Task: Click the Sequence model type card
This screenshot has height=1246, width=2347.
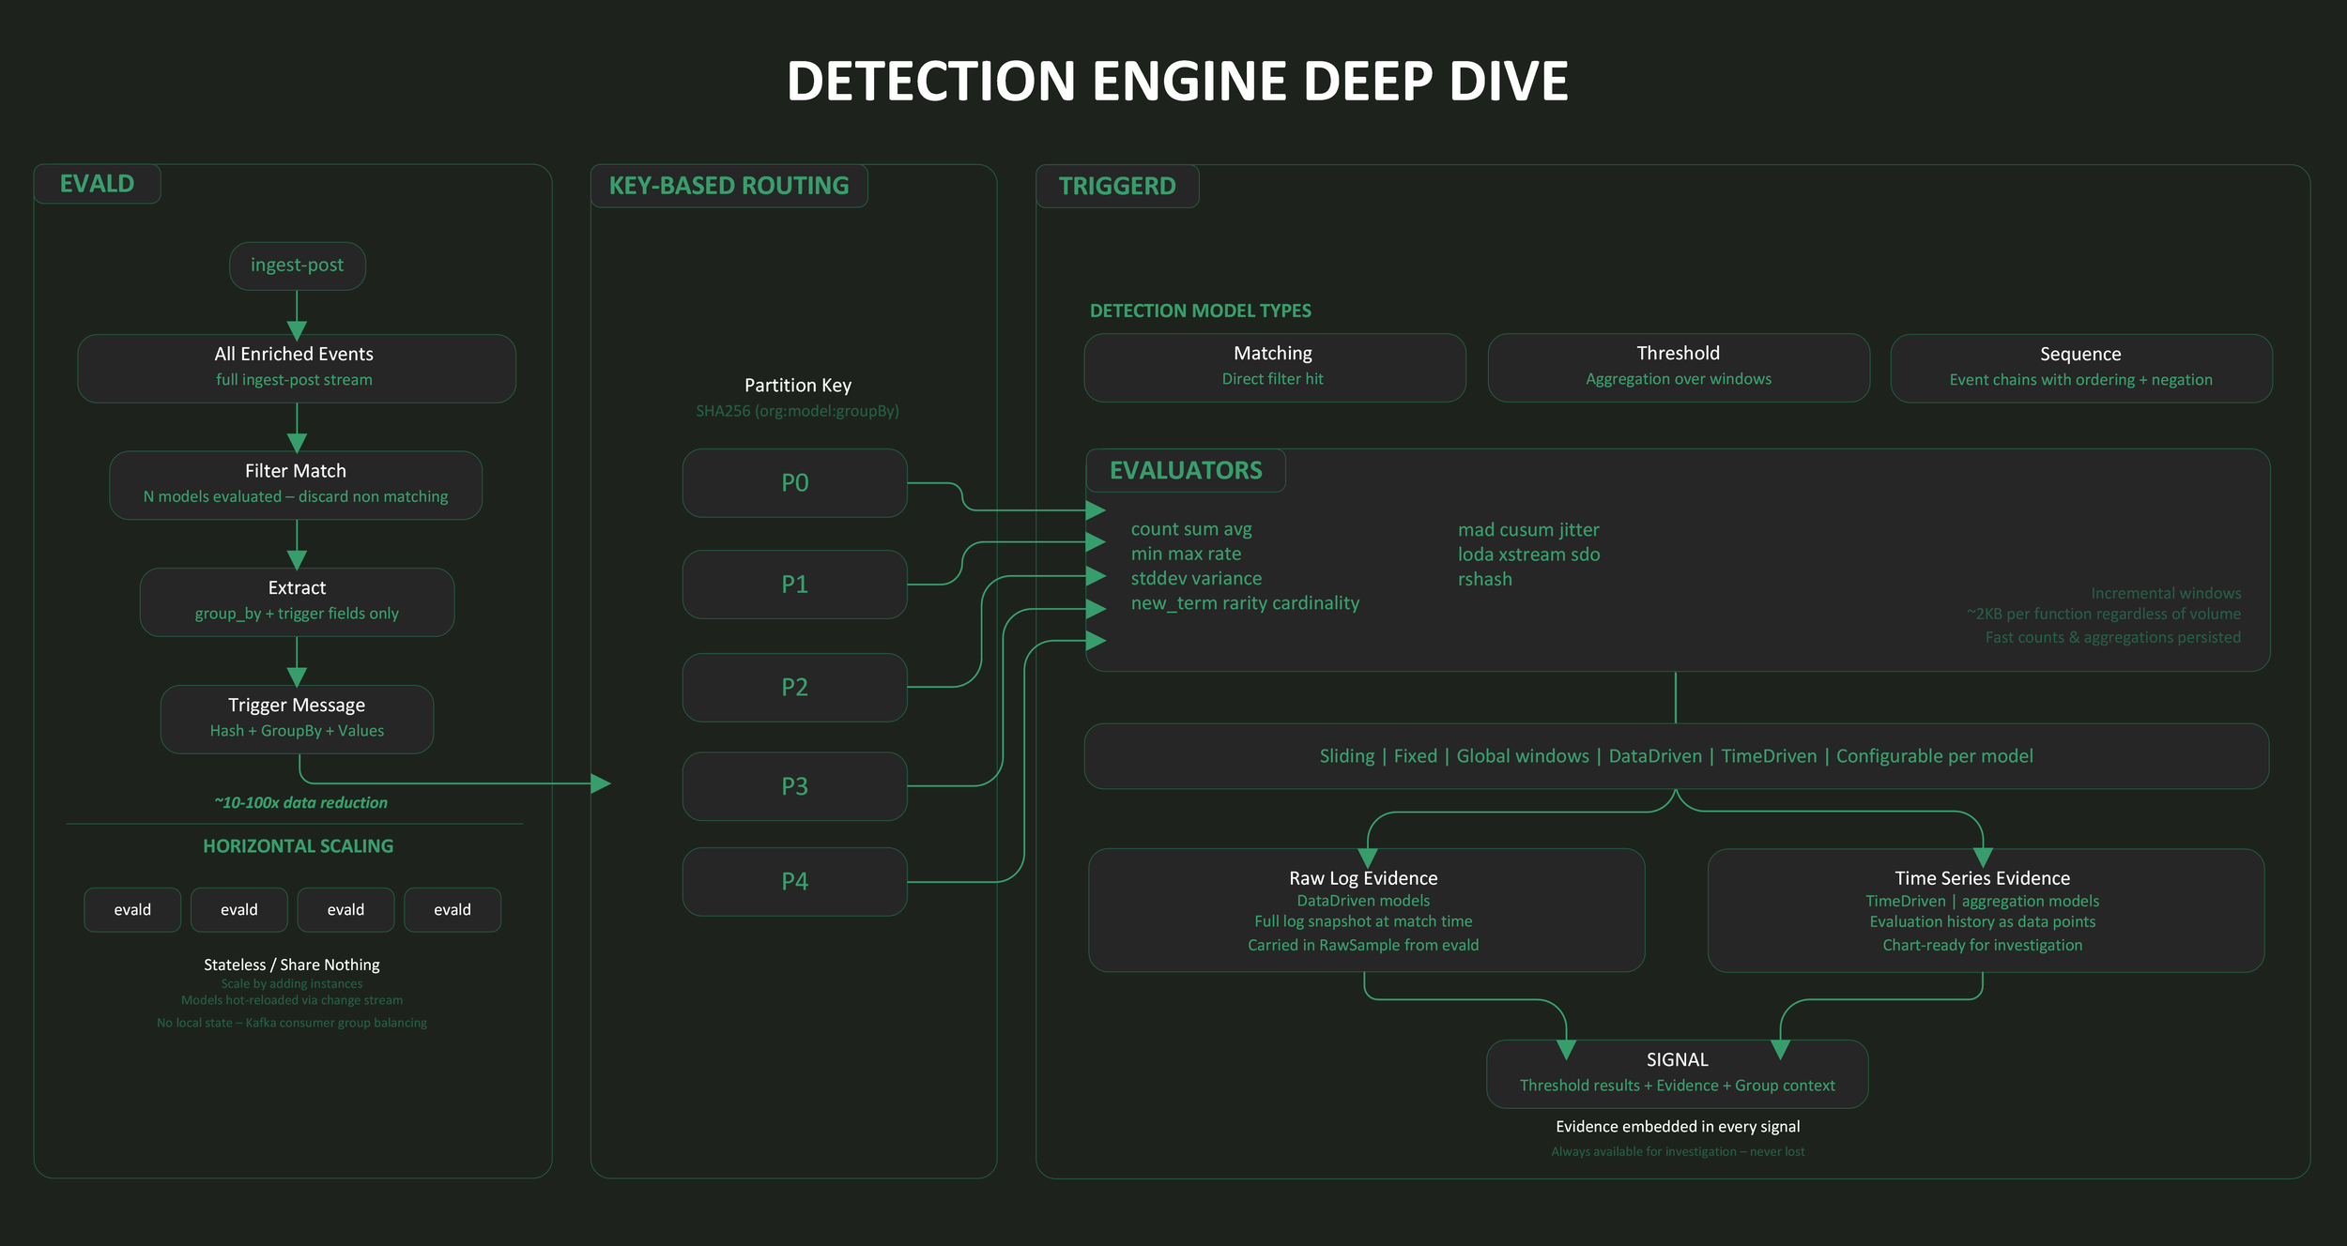Action: tap(2080, 368)
